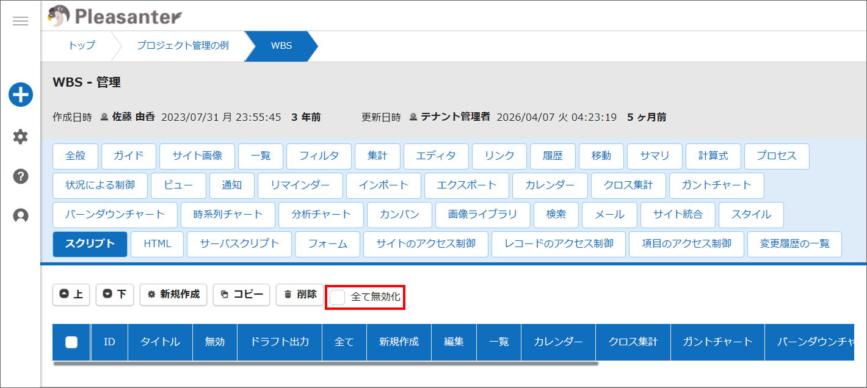Open the 集計 tab
This screenshot has width=867, height=388.
377,156
